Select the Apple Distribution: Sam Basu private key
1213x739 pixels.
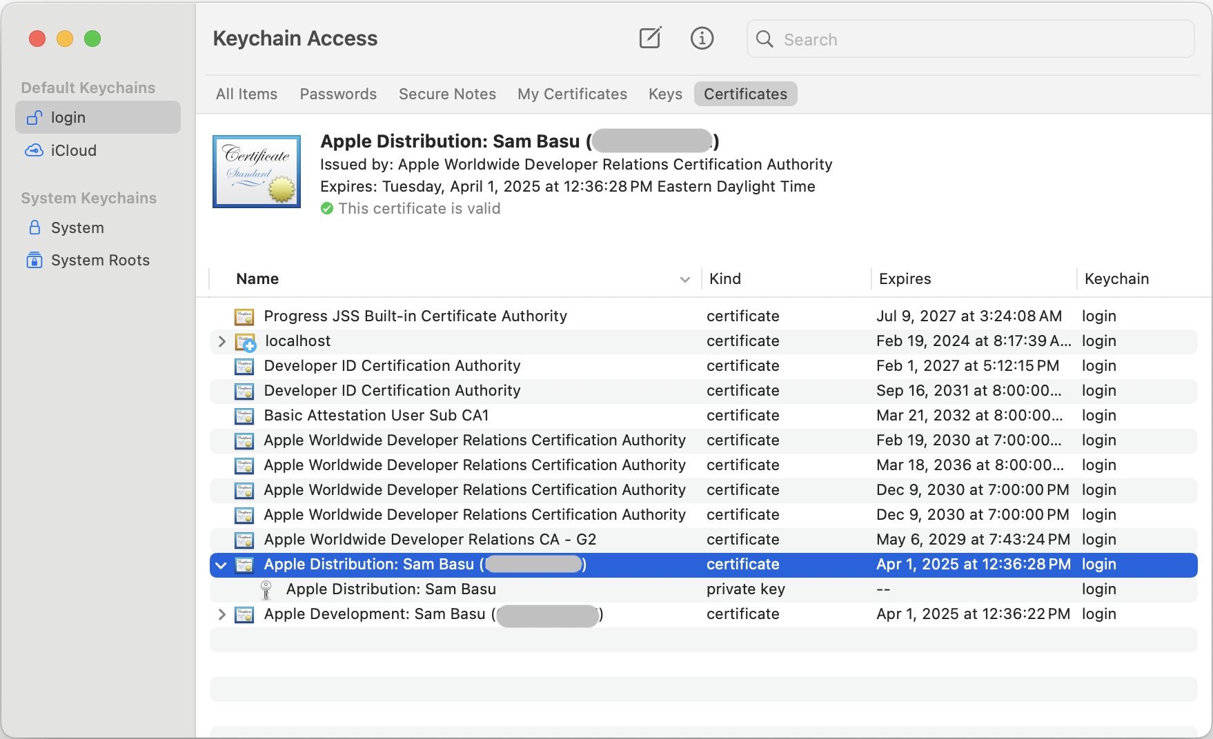(x=704, y=589)
